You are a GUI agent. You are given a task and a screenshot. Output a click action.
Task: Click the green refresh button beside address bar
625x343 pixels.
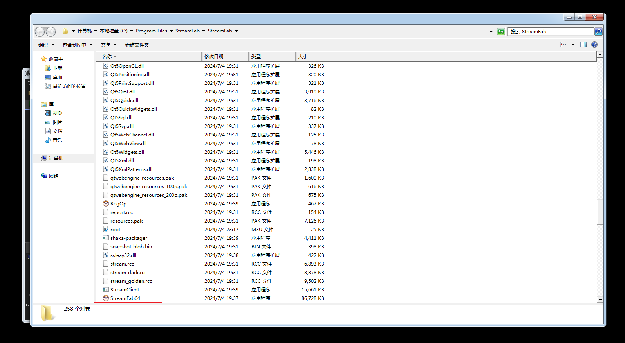pyautogui.click(x=501, y=31)
